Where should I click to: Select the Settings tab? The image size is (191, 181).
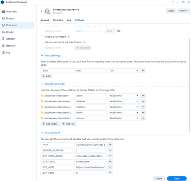tap(80, 20)
